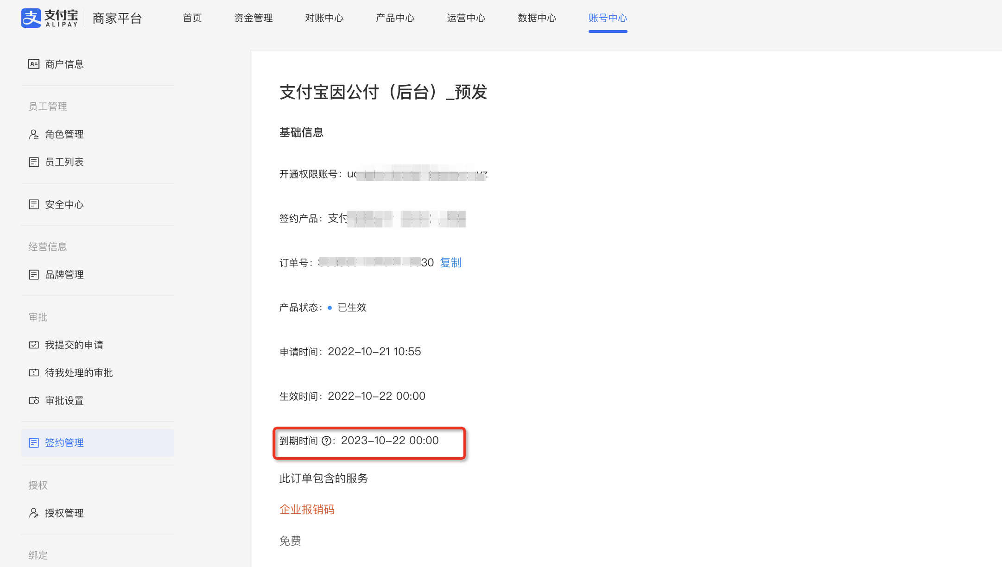Click the 授权管理 person icon
The height and width of the screenshot is (567, 1002).
tap(34, 513)
